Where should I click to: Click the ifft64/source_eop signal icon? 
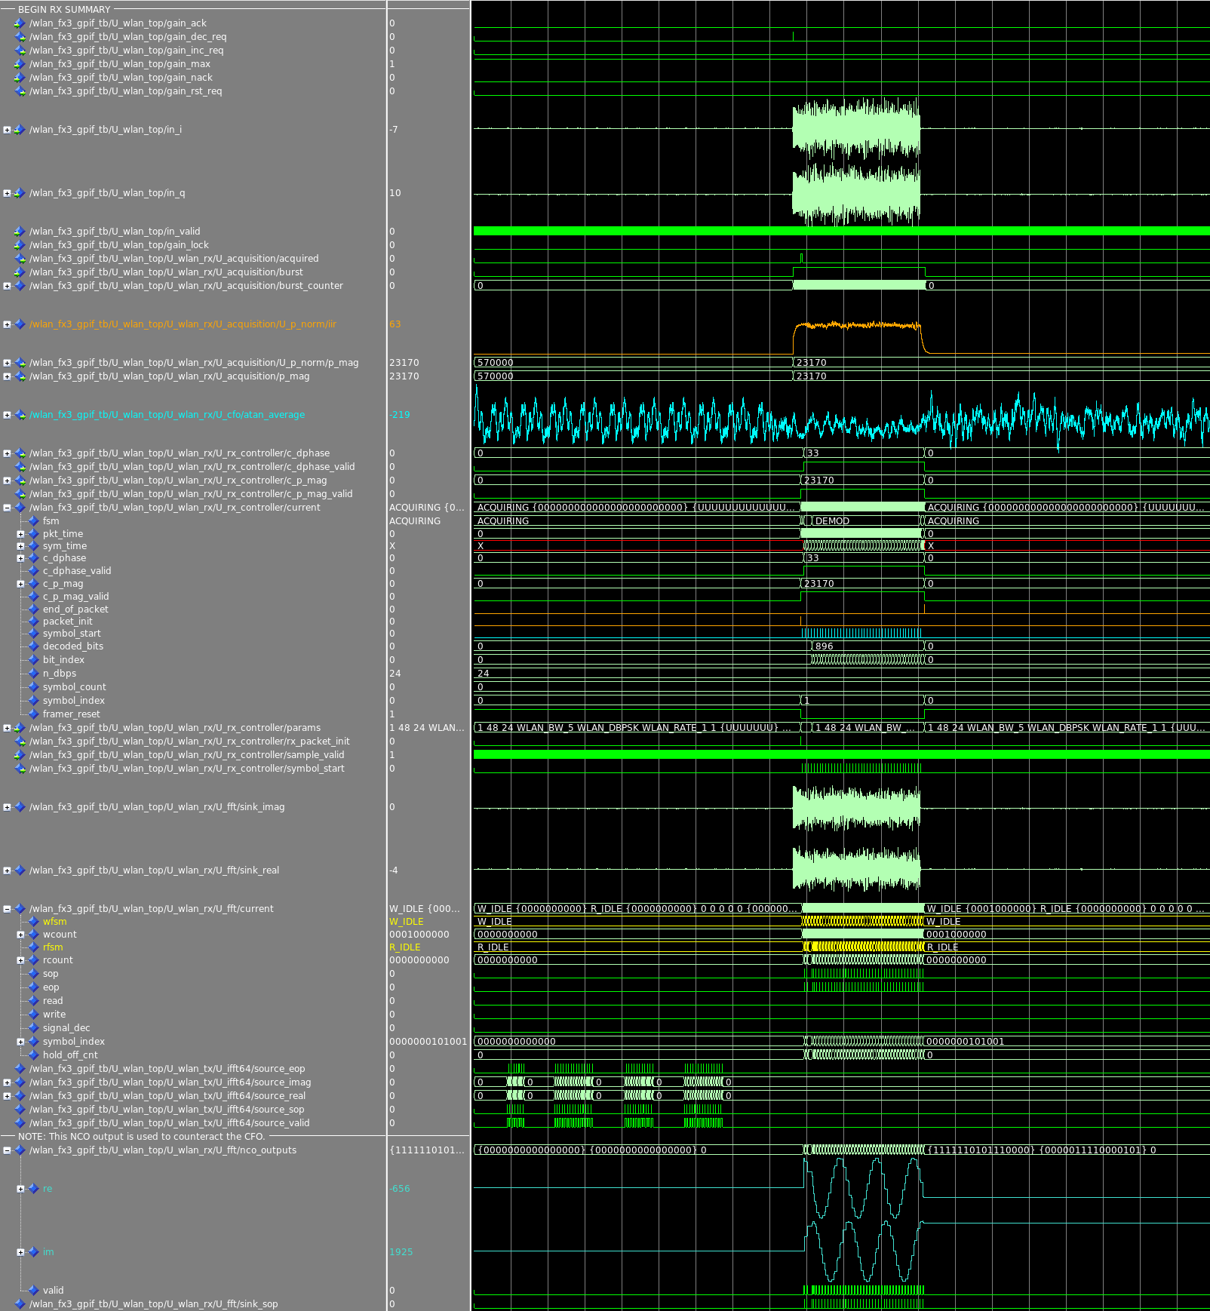tap(20, 1069)
